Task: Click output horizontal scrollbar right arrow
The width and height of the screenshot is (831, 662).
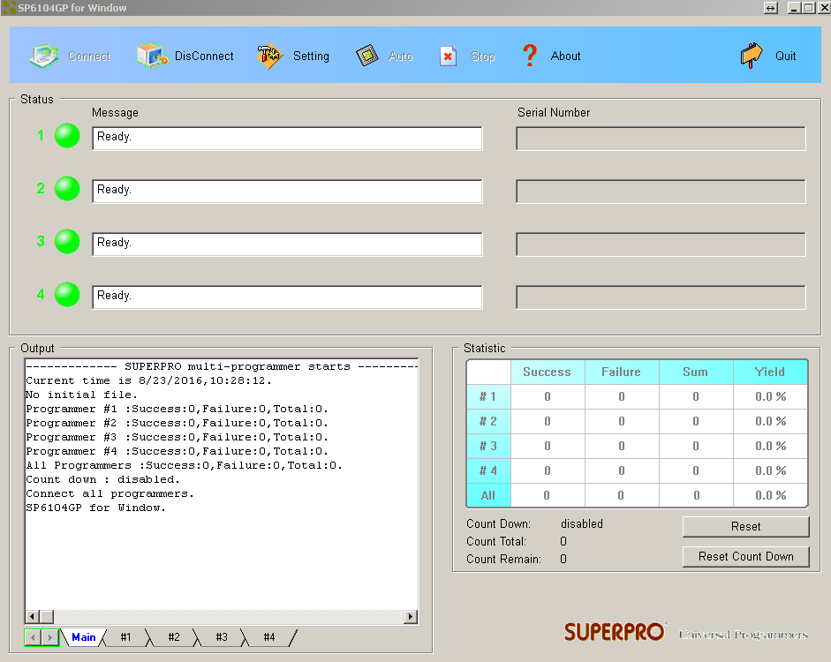Action: tap(411, 616)
